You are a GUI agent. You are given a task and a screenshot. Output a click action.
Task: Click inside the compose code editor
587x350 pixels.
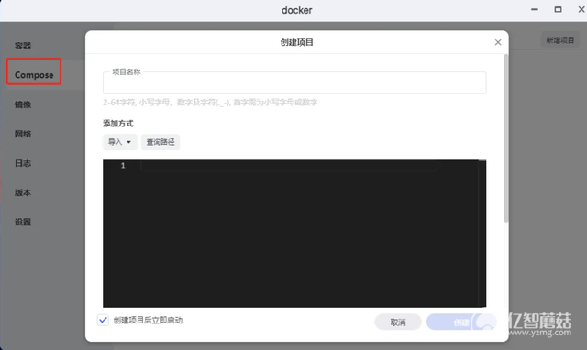pyautogui.click(x=294, y=234)
